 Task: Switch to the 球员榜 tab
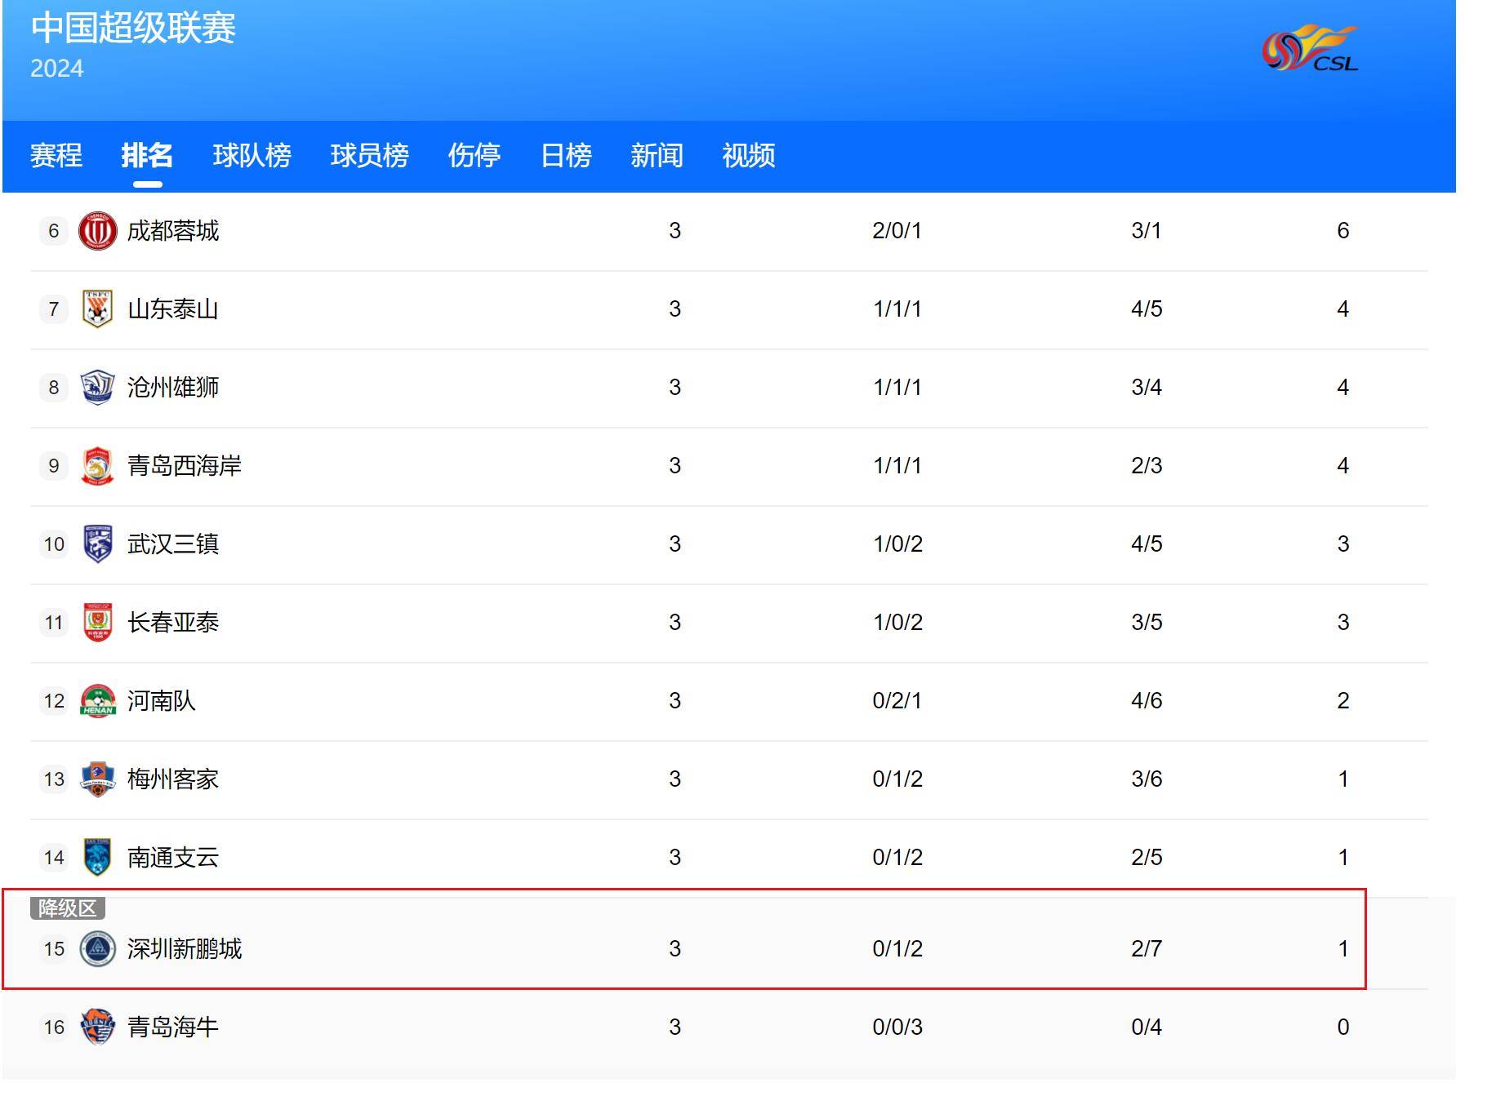point(370,155)
